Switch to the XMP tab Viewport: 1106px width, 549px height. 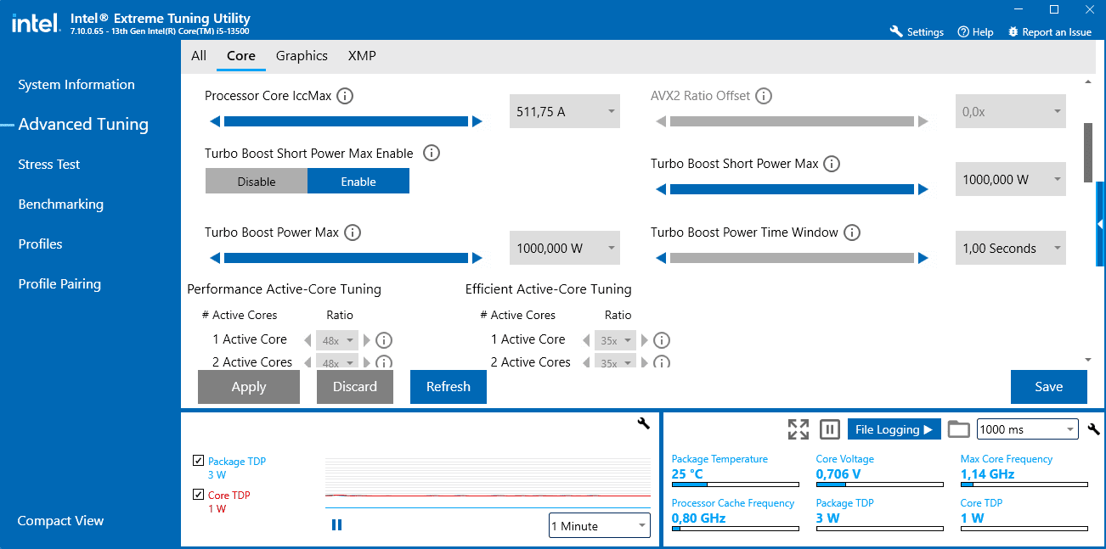click(362, 56)
